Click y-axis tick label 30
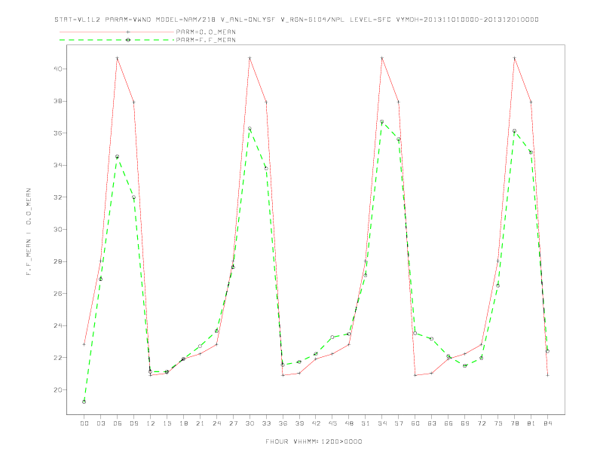The width and height of the screenshot is (597, 461). (59, 229)
